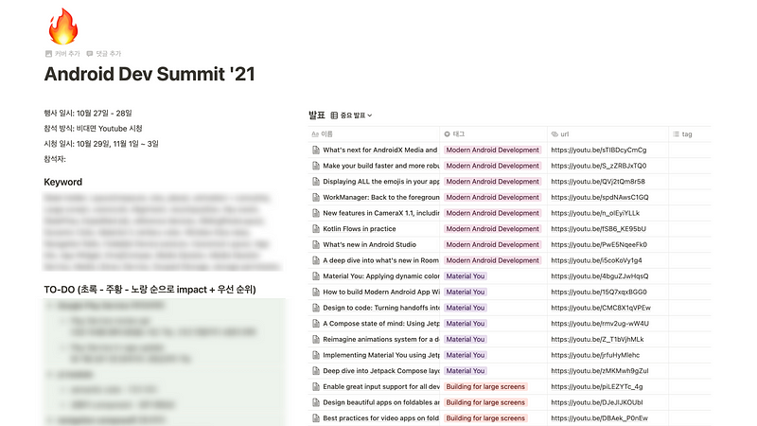The height and width of the screenshot is (426, 757).
Task: Click page icon for Kotlin Flows in practice
Action: click(316, 229)
